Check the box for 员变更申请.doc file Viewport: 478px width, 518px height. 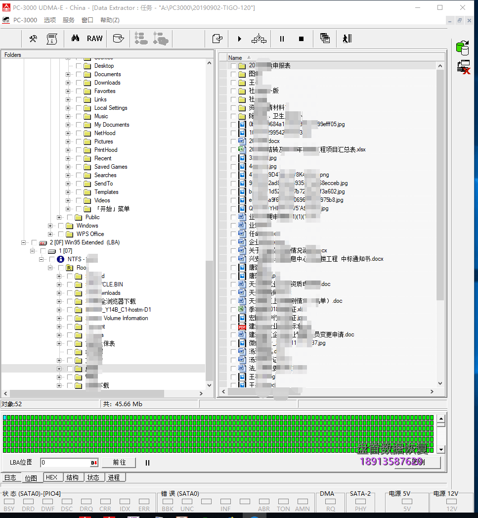(233, 334)
